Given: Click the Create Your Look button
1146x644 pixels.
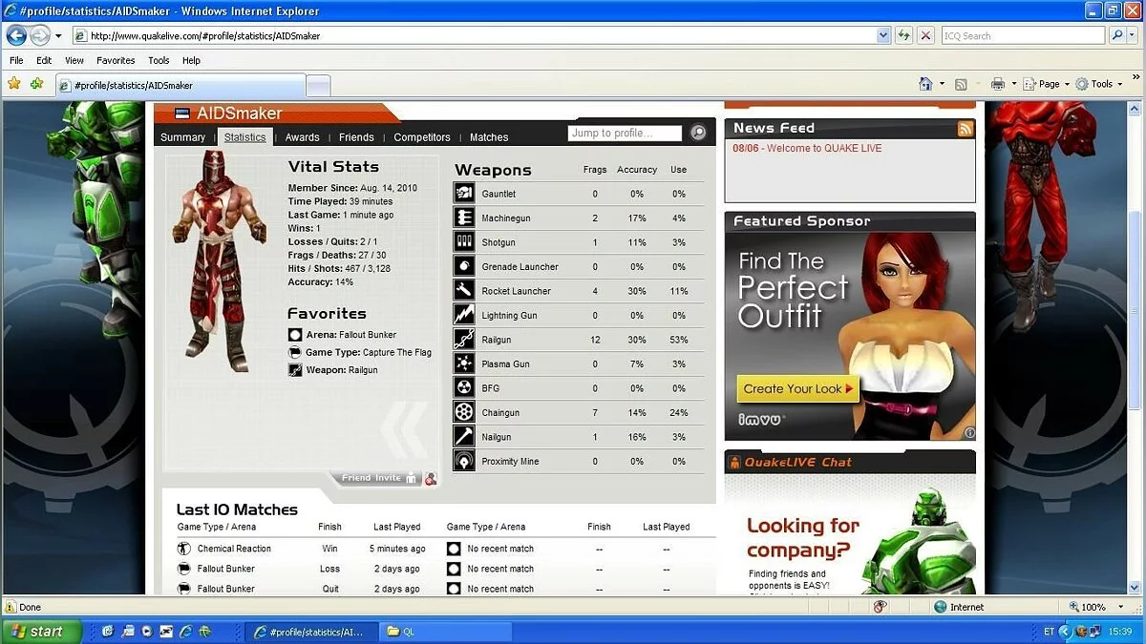Looking at the screenshot, I should click(x=798, y=388).
